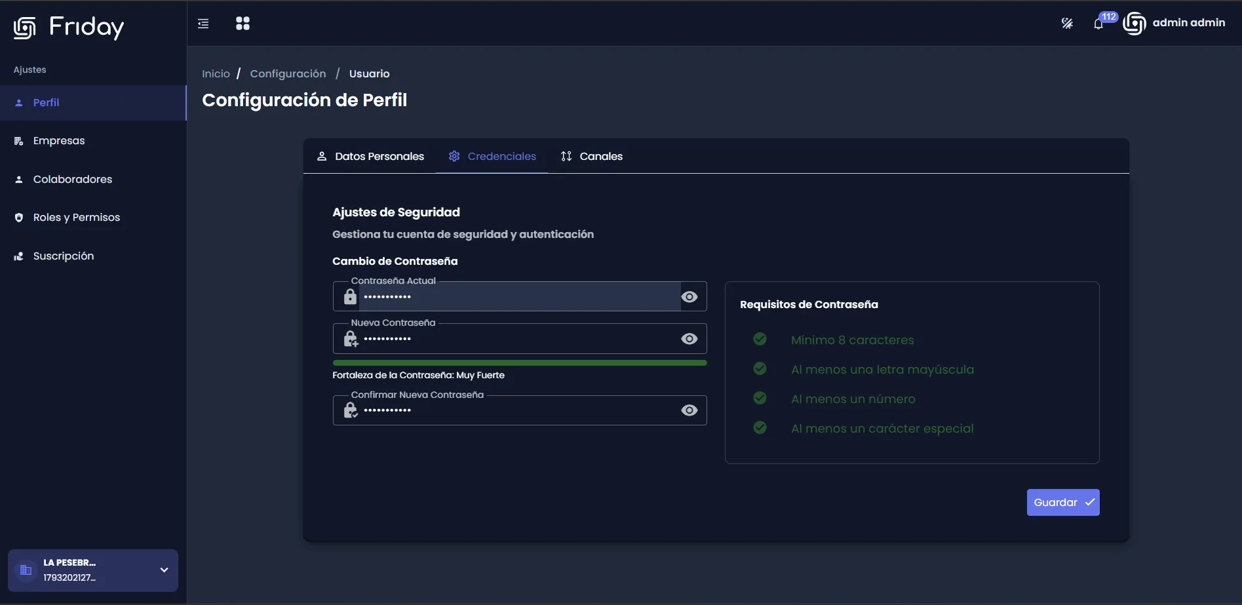Click the Friday logo icon

[24, 28]
